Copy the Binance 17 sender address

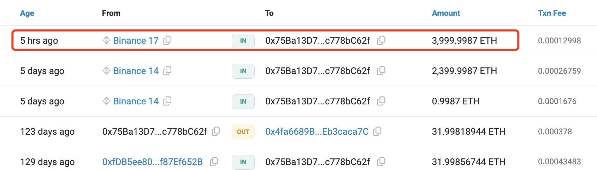coord(167,40)
